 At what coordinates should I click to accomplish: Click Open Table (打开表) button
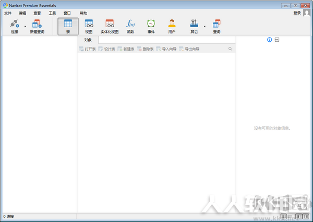[x=88, y=49]
